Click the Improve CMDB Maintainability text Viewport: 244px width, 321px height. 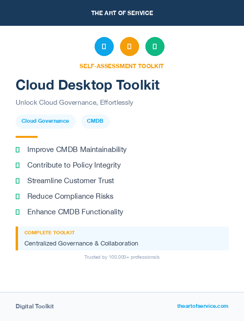pos(77,150)
